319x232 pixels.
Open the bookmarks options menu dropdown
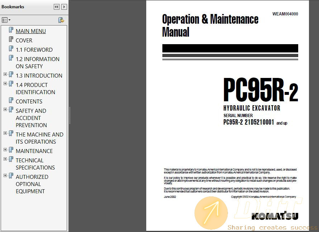pyautogui.click(x=6, y=20)
